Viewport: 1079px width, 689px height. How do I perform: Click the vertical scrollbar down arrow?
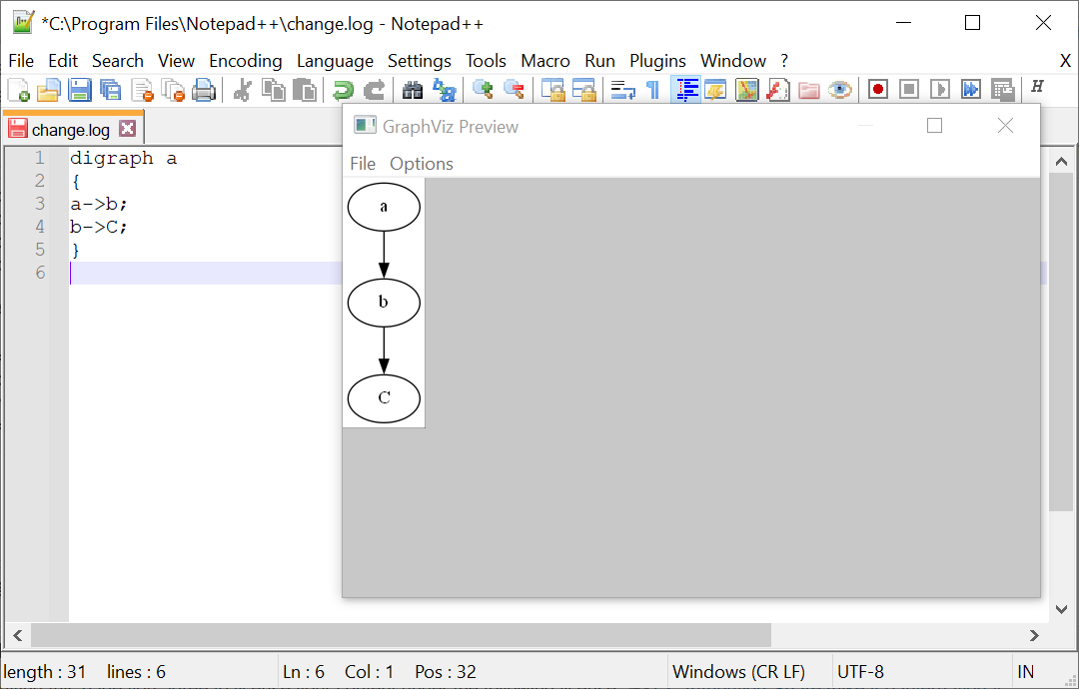[1061, 609]
